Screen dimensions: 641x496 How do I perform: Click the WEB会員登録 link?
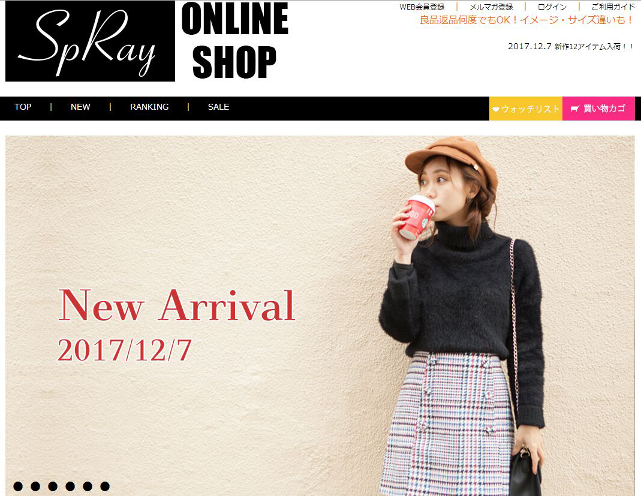pos(422,7)
